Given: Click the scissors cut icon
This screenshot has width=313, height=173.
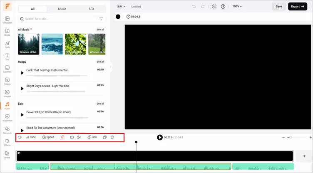Looking at the screenshot, I should (x=79, y=137).
